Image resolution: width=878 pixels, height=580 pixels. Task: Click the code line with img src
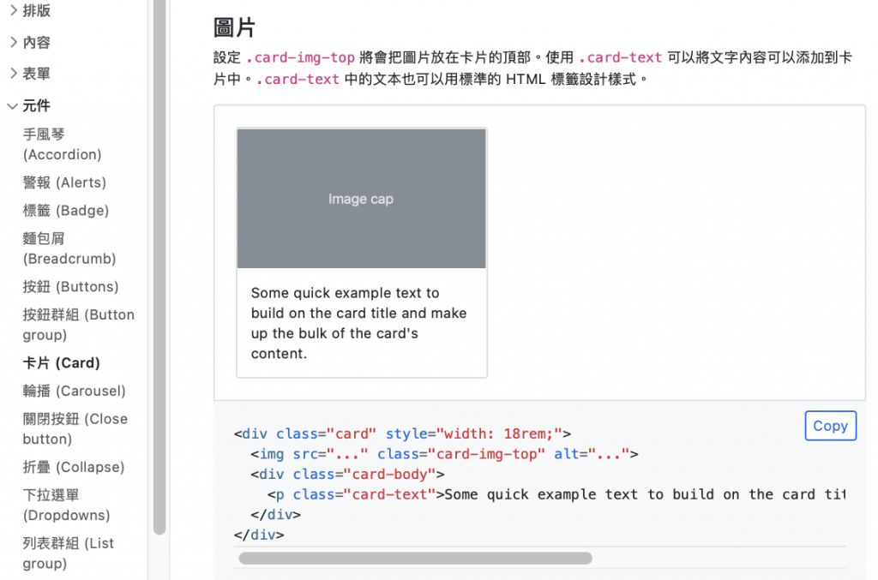coord(444,453)
